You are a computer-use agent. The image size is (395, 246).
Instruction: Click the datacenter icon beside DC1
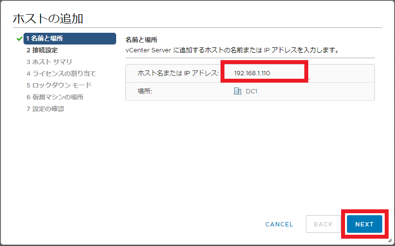tap(238, 91)
